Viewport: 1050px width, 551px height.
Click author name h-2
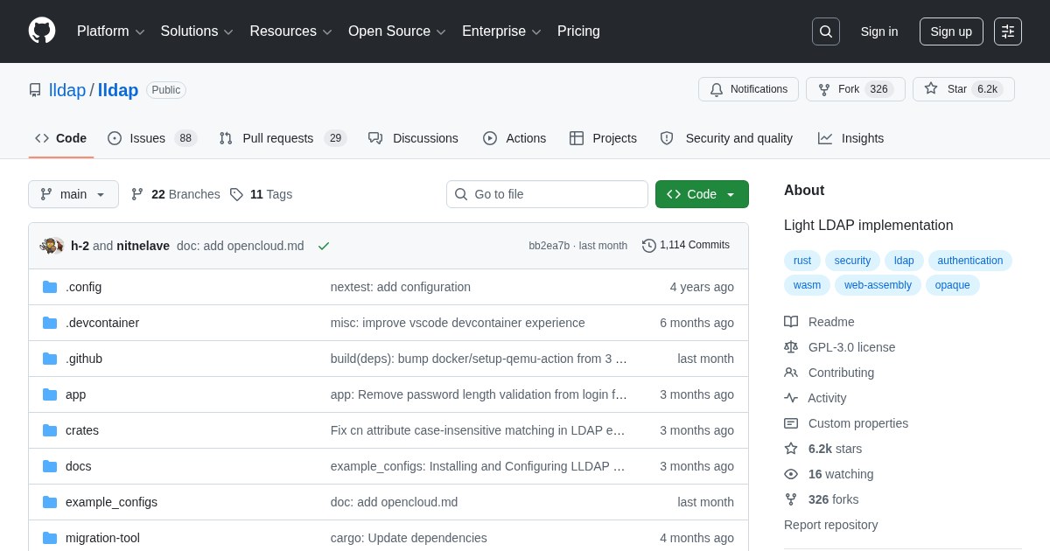80,246
